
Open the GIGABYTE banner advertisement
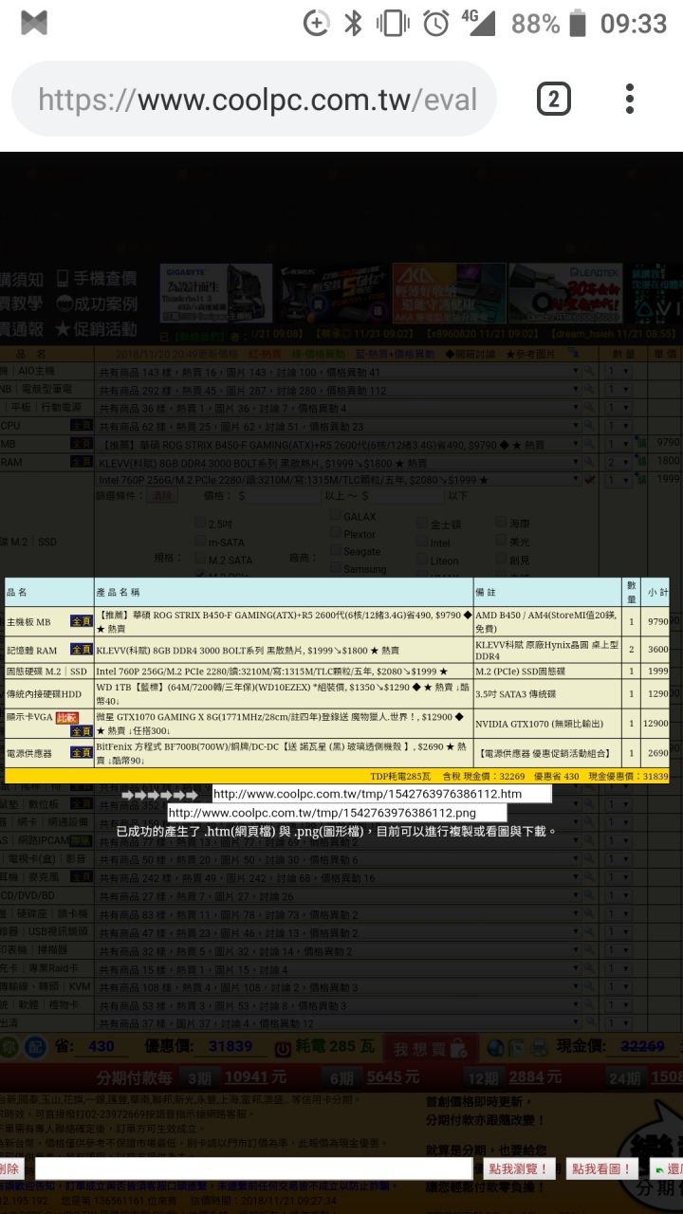tap(216, 294)
